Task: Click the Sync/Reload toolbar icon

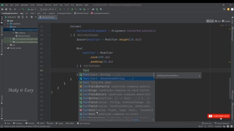Action: 10,9
